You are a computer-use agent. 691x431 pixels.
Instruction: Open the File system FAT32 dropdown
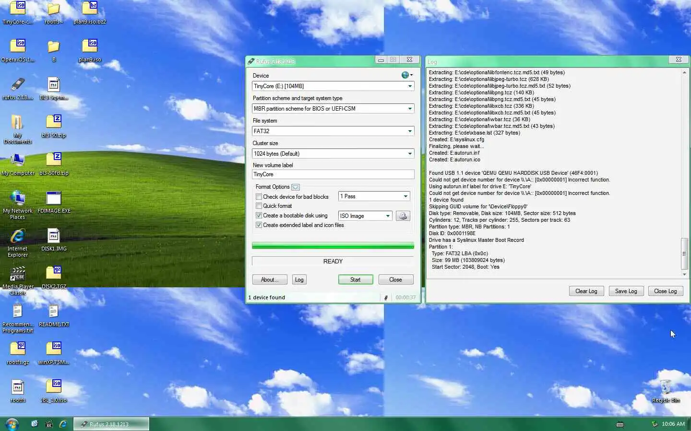click(x=333, y=131)
